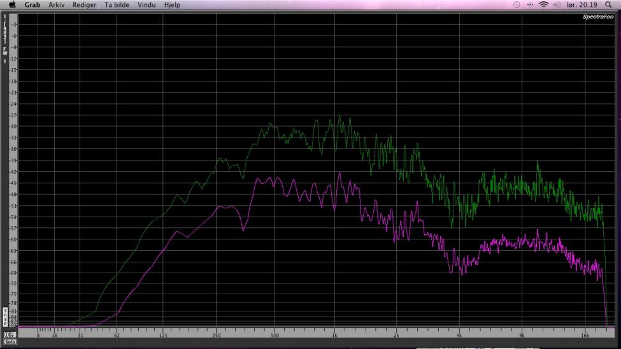Click the -54 dB level label
The width and height of the screenshot is (621, 349).
point(14,217)
